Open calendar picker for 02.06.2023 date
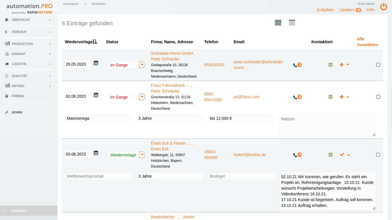The image size is (392, 220). (x=96, y=95)
